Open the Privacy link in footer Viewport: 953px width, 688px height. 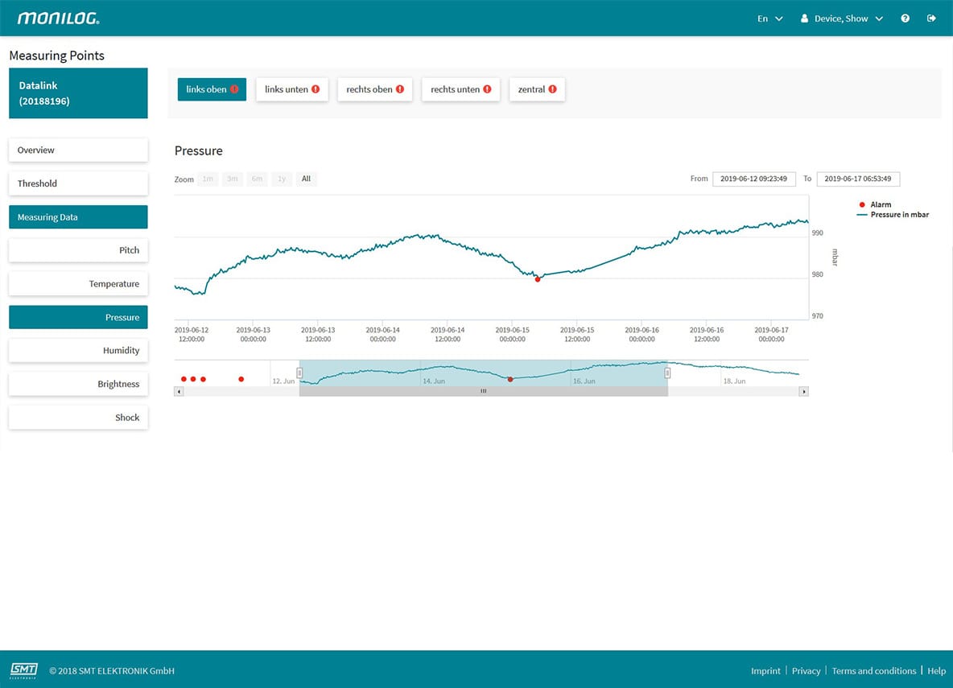[x=806, y=671]
